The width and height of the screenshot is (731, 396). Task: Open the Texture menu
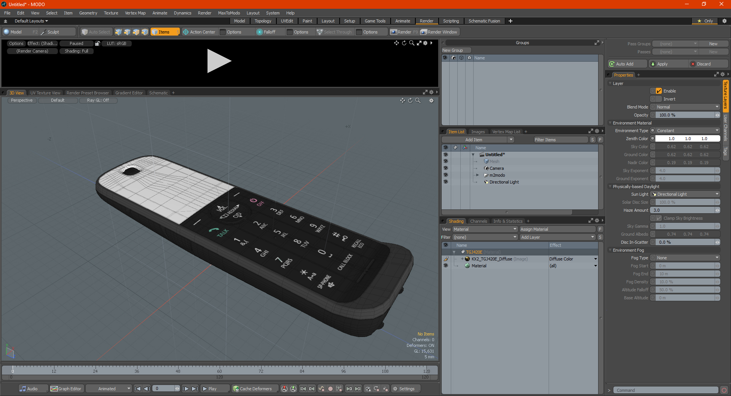pos(111,13)
